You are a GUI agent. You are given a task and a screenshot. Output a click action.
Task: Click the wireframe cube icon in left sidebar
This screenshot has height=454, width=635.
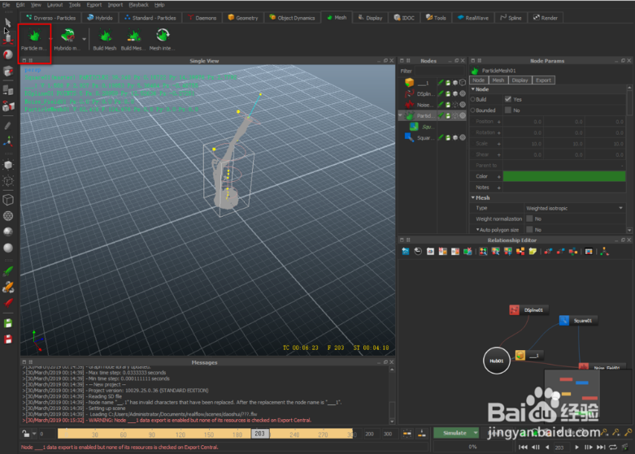click(x=7, y=200)
